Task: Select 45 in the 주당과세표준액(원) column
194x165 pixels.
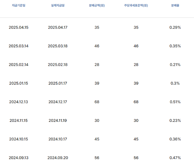Action: (x=136, y=139)
